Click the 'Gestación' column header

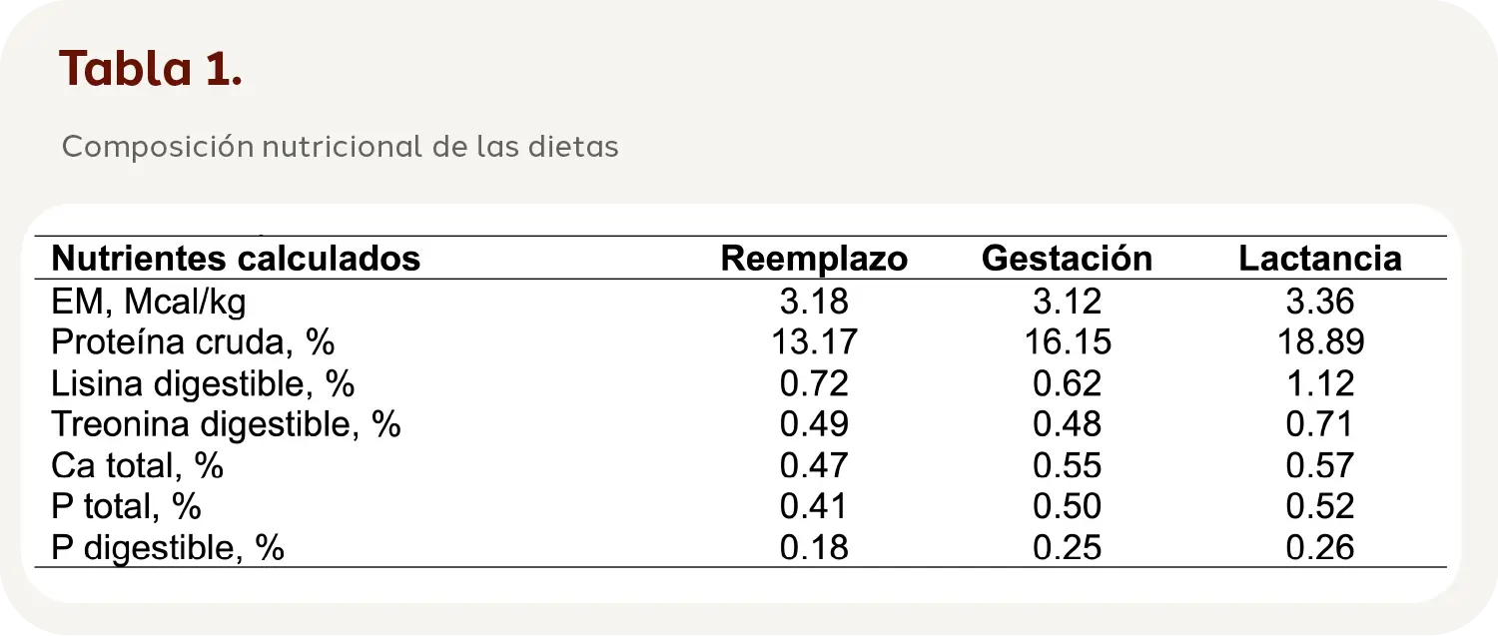tap(1067, 259)
